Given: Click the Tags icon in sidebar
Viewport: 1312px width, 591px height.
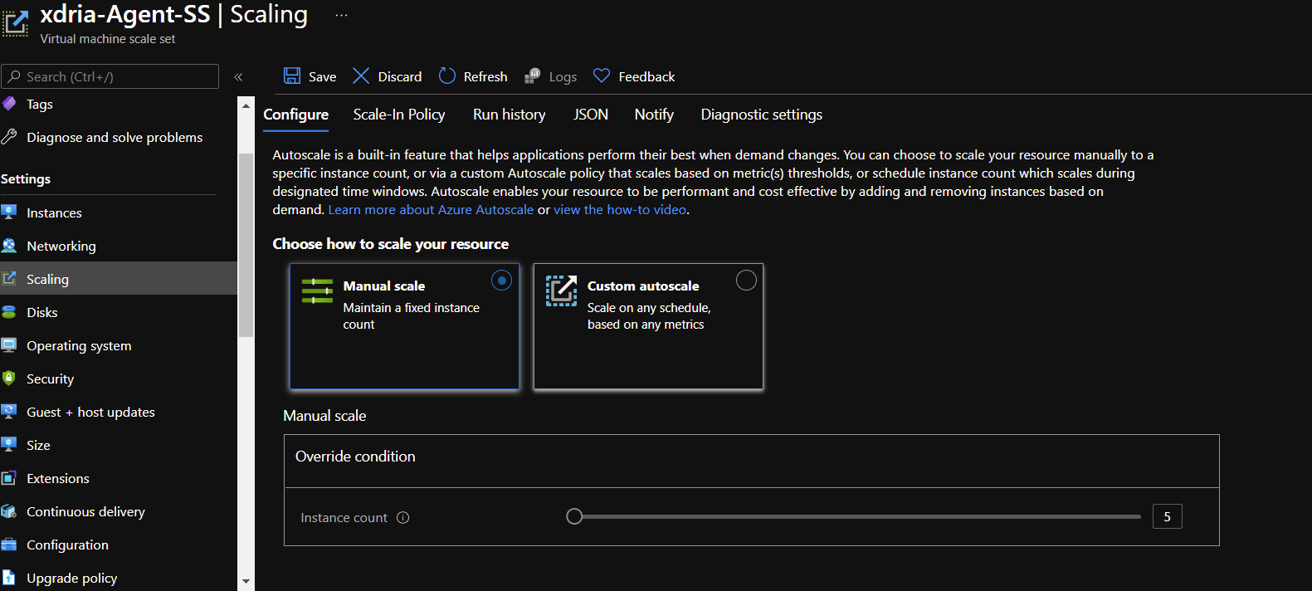Looking at the screenshot, I should pyautogui.click(x=9, y=104).
